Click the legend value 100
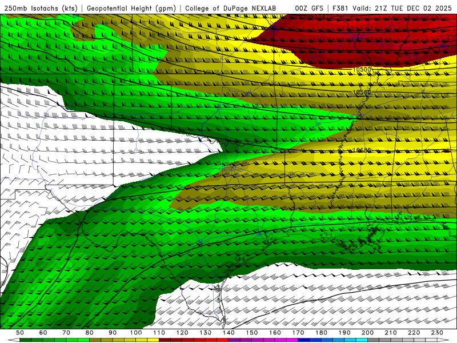The width and height of the screenshot is (457, 343). (136, 333)
